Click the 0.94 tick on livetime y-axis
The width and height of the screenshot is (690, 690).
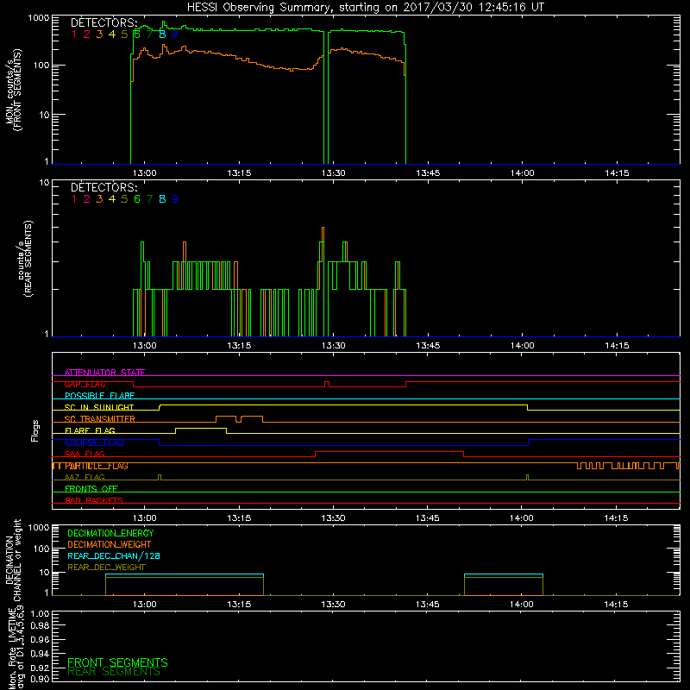pos(40,654)
